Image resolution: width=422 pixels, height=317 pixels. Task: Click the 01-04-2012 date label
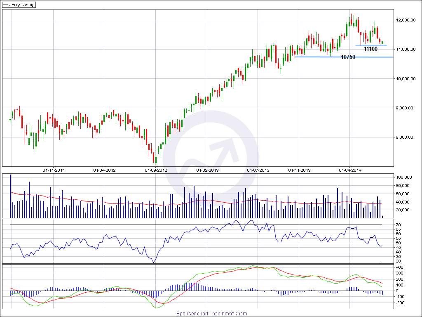pos(104,170)
